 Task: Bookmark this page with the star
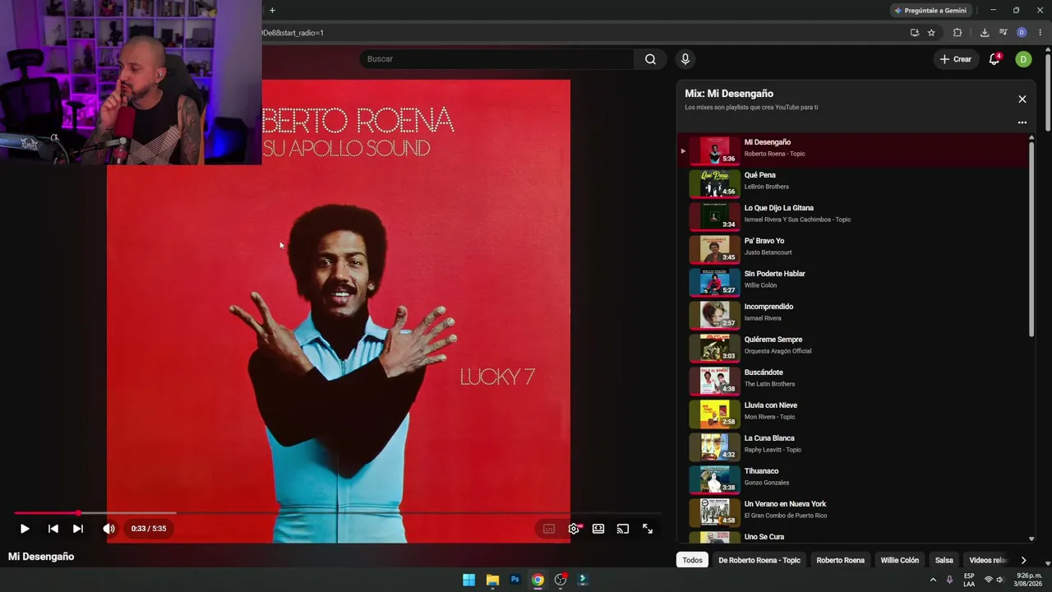tap(931, 33)
